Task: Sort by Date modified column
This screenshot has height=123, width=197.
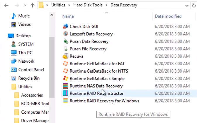Action: click(x=168, y=16)
